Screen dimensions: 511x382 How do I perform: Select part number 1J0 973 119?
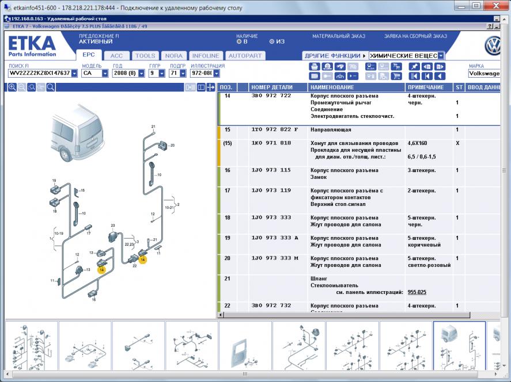(271, 190)
